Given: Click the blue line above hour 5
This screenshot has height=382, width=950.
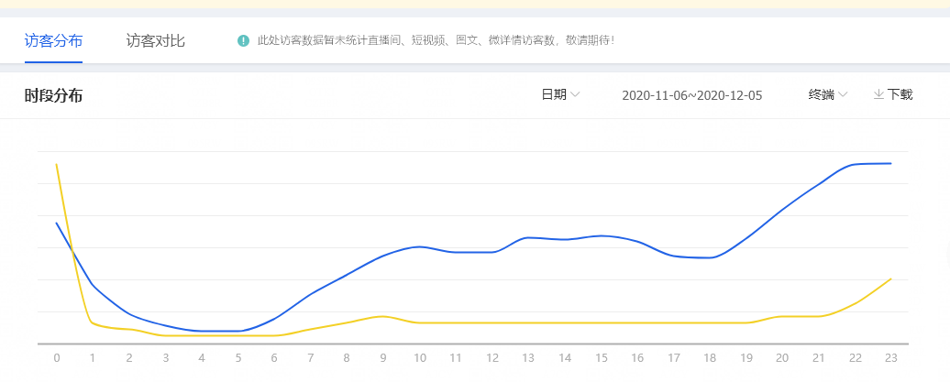Looking at the screenshot, I should [237, 331].
